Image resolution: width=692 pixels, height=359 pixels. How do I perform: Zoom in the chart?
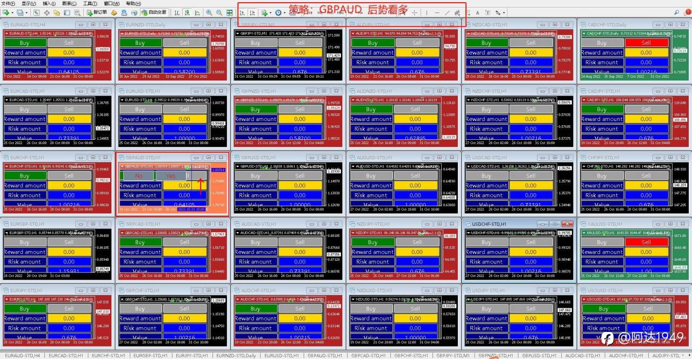click(x=209, y=12)
